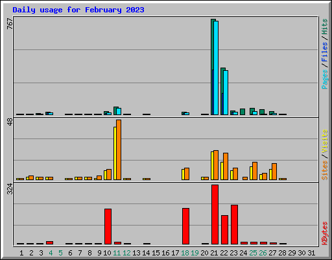This screenshot has height=260, width=332.
Task: Click the tallest sites bar on day 11
Action: pos(119,149)
